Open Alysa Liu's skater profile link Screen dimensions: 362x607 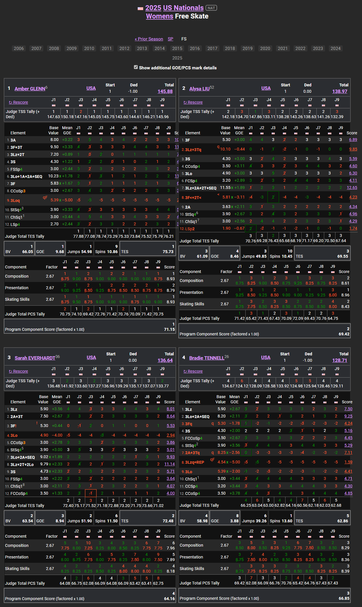199,89
